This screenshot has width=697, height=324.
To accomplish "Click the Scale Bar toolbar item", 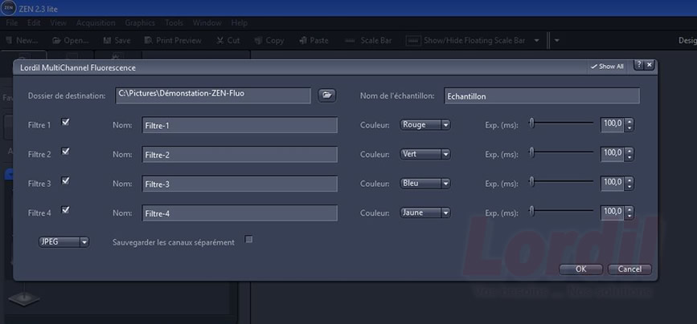I will click(368, 40).
